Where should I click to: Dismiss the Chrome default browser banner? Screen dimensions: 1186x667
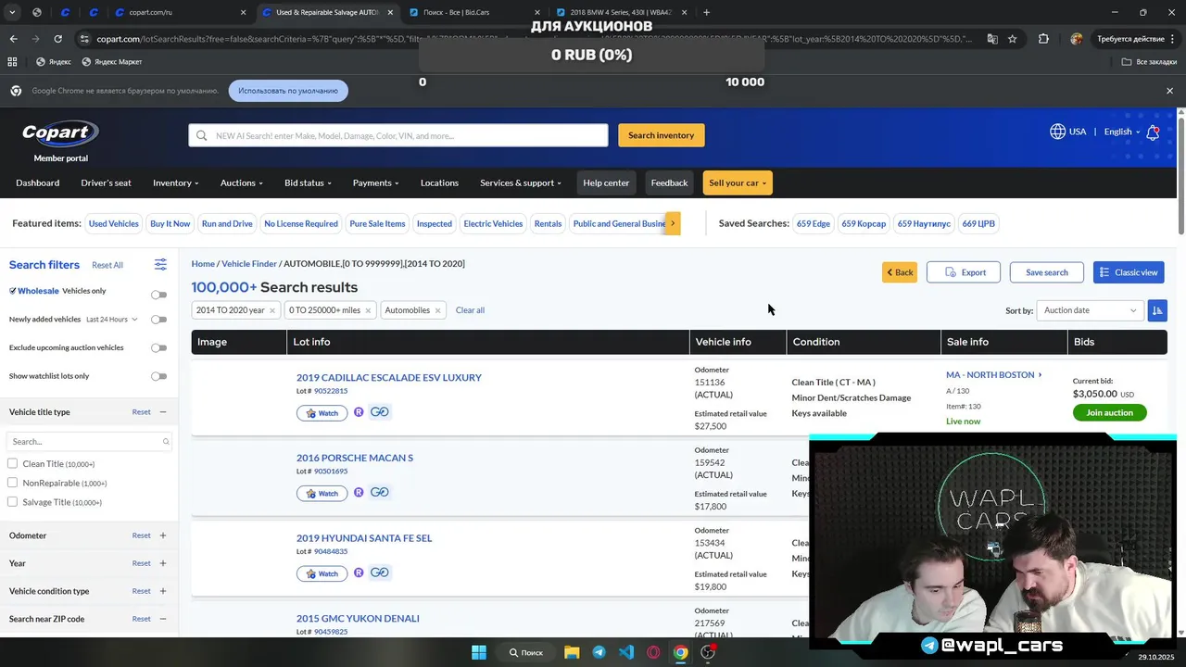(1169, 91)
